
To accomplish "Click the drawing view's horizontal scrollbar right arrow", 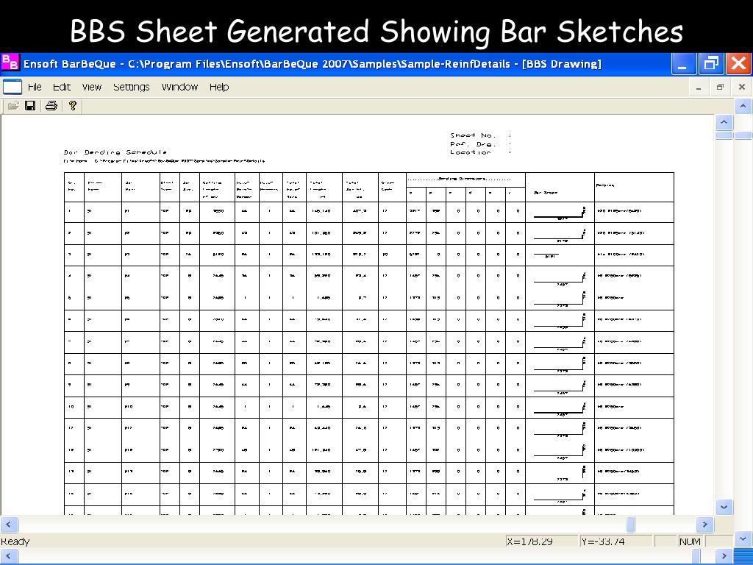I will click(x=704, y=525).
